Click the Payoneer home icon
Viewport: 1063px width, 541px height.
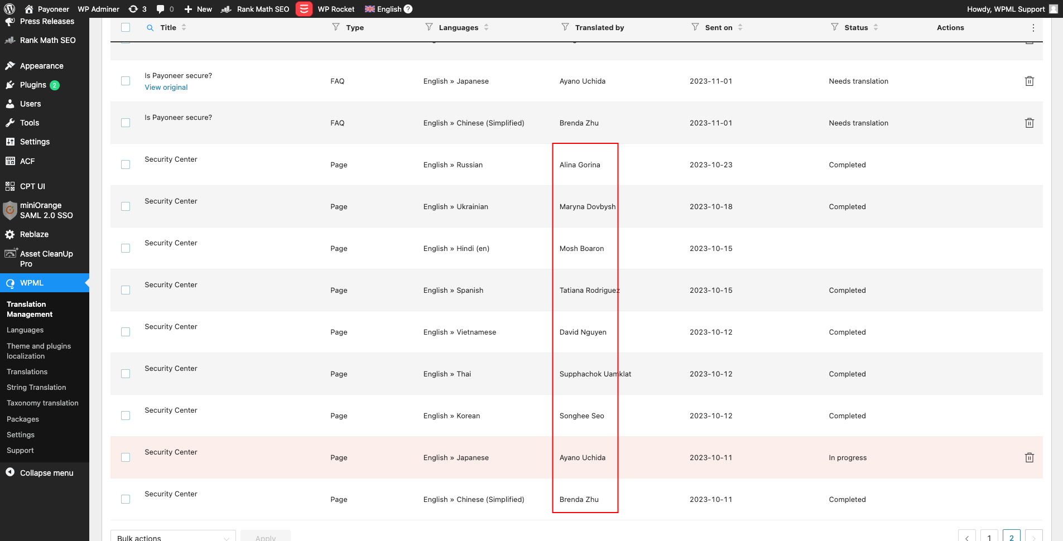click(x=29, y=9)
